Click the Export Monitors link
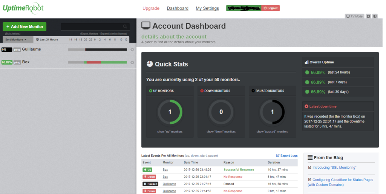Screen dimensions: 386x194 pyautogui.click(x=89, y=34)
